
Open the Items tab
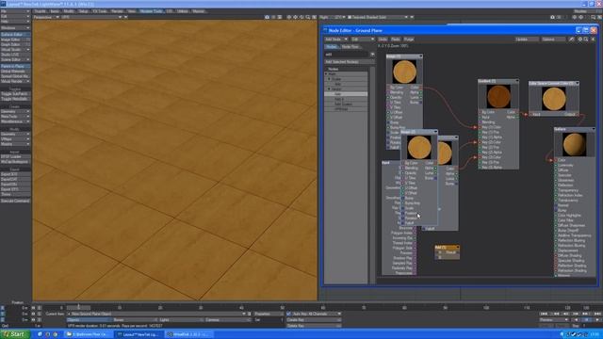point(55,11)
